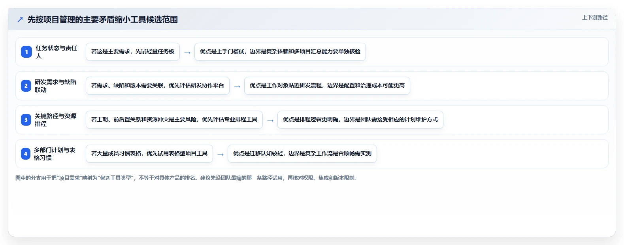
Task: Click the box 优点是工作对象贴近研发流程，边界是配置和治理成本可能更高
Action: click(x=327, y=86)
